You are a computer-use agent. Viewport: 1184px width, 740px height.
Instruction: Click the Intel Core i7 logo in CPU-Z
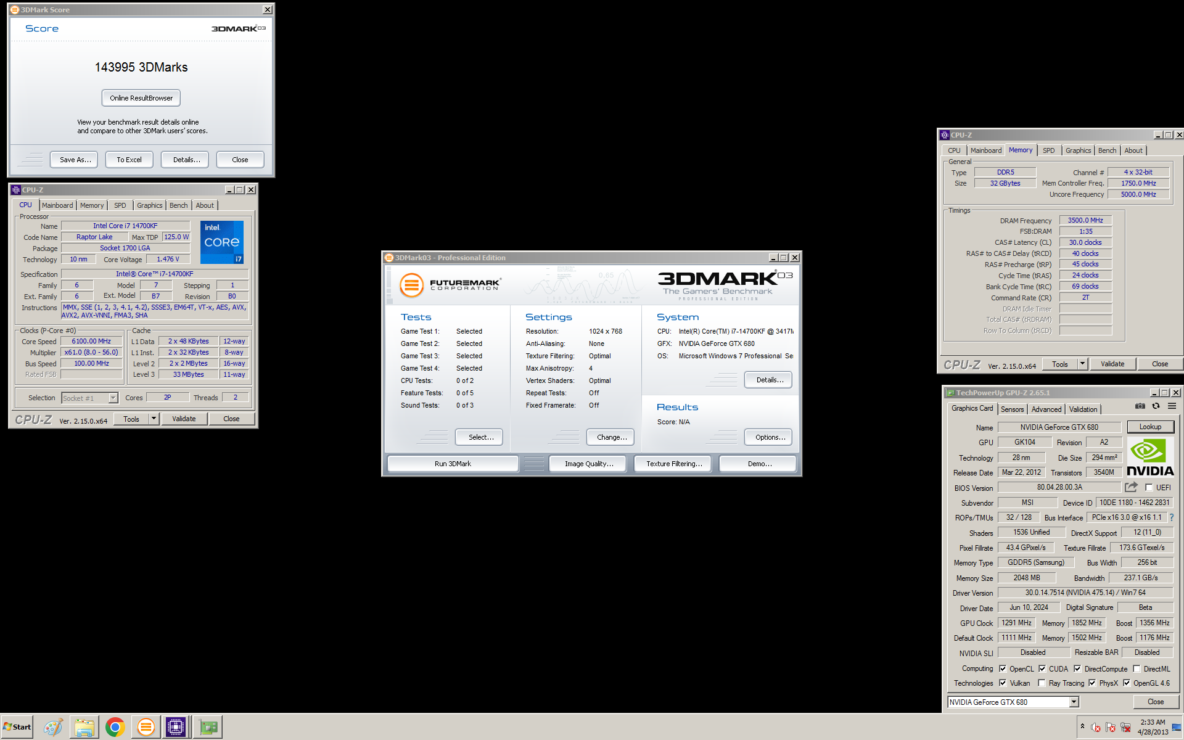coord(222,242)
